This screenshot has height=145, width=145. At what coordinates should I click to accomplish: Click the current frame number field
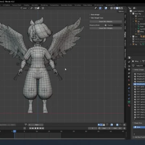coord(93,128)
